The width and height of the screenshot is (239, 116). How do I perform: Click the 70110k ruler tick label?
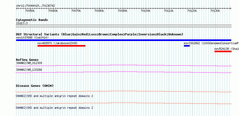[169, 11]
